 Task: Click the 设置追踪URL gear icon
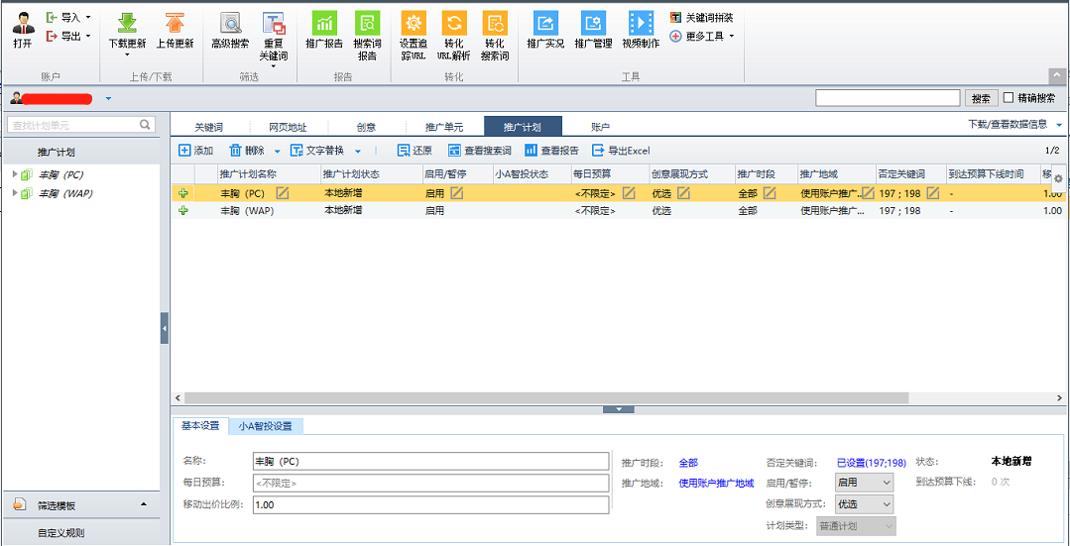point(413,24)
